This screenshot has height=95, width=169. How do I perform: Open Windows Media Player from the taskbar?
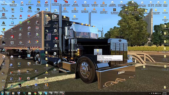click(13, 93)
